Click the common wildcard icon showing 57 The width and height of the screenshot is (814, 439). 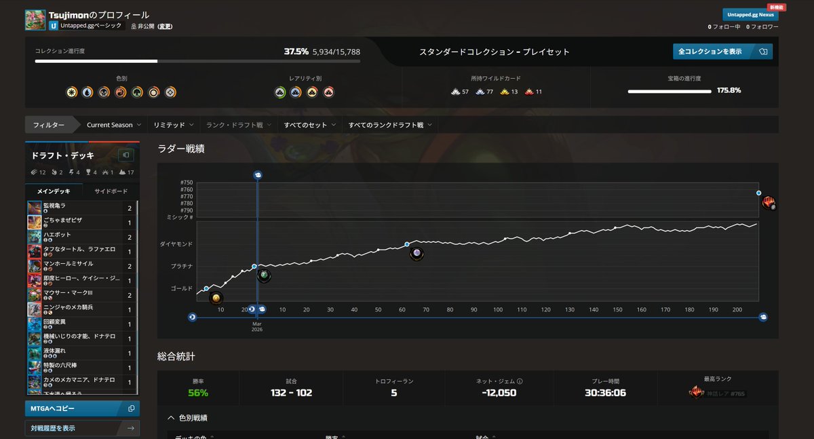point(455,91)
